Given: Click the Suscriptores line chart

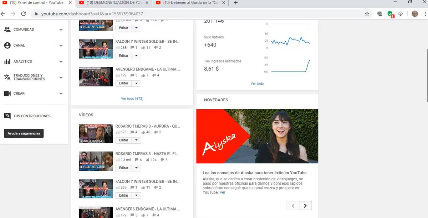Looking at the screenshot, I should (290, 41).
